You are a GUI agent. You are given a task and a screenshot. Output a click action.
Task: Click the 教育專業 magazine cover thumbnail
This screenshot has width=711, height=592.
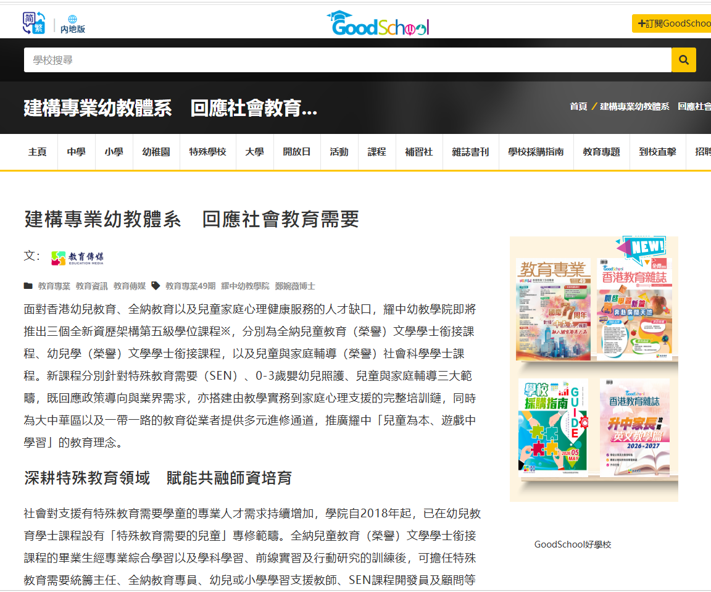(553, 311)
